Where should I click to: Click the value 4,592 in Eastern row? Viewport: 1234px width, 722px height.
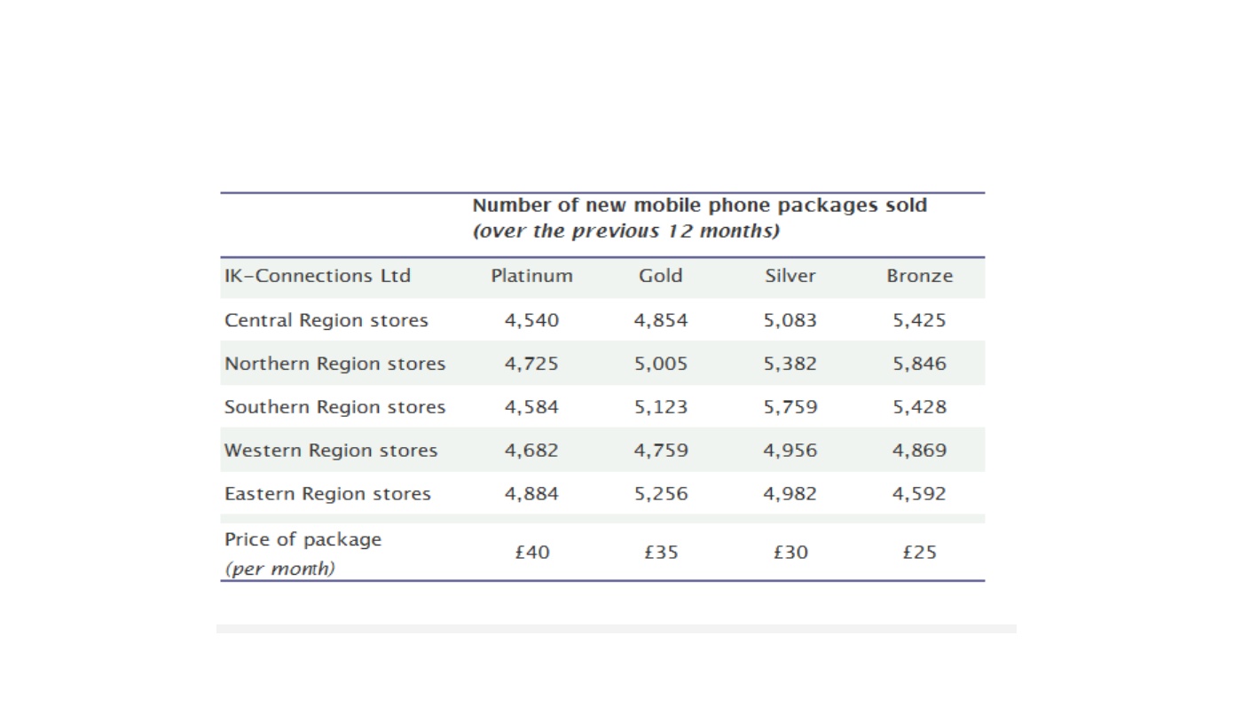(x=920, y=494)
